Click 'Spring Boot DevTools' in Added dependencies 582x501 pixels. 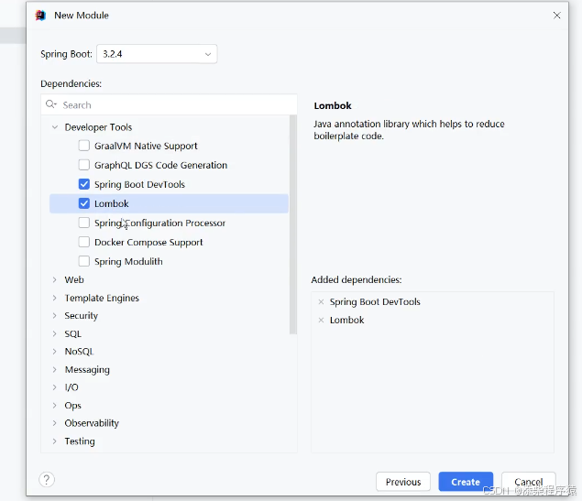[375, 302]
